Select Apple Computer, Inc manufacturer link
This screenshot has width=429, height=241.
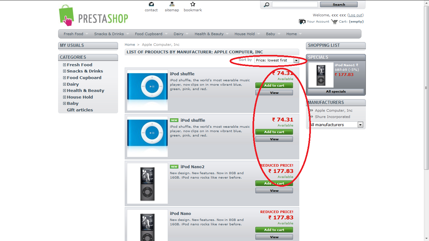click(334, 110)
